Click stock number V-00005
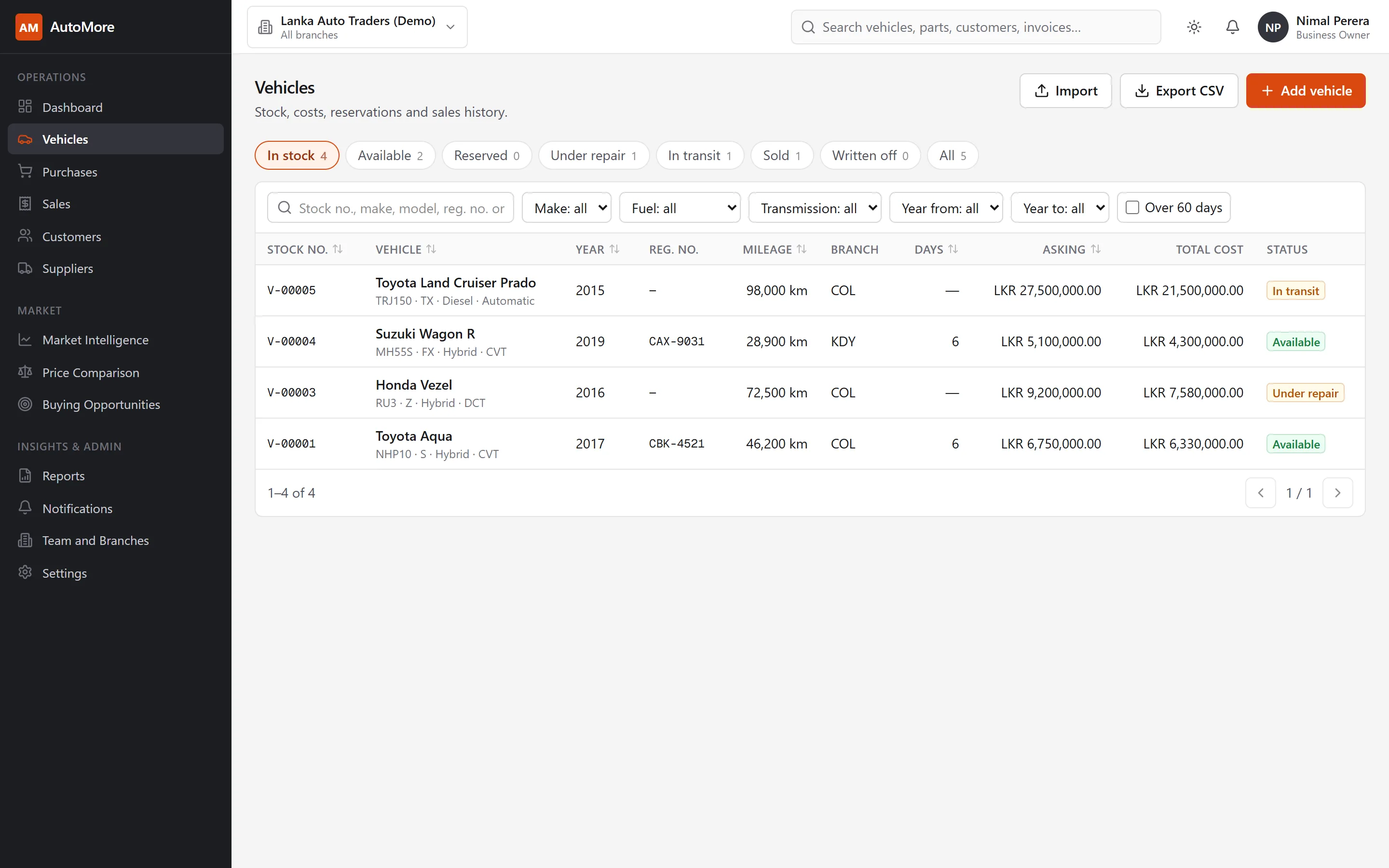This screenshot has width=1389, height=868. click(x=292, y=290)
